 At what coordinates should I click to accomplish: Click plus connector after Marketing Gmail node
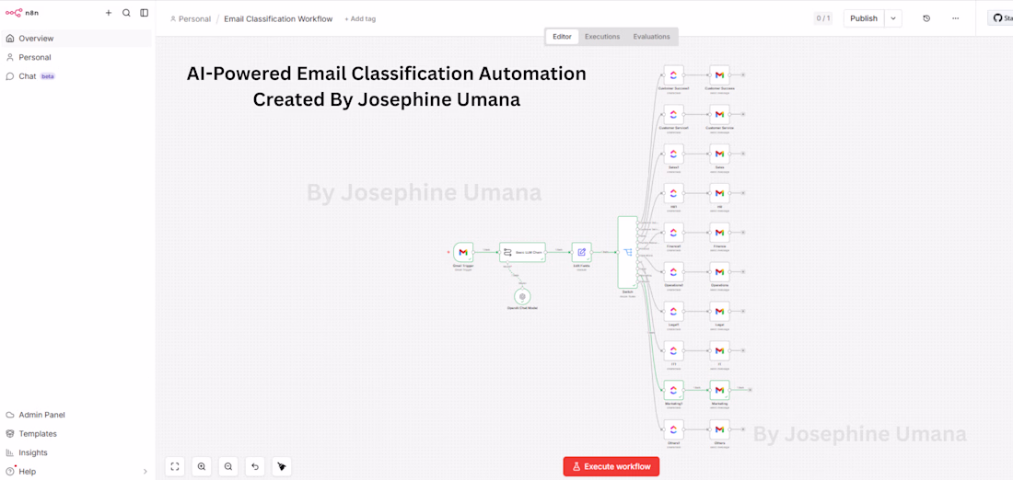tap(751, 390)
